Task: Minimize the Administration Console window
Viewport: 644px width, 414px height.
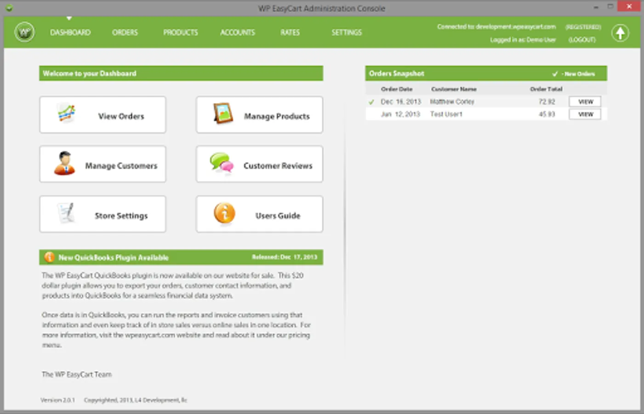Action: (x=596, y=7)
